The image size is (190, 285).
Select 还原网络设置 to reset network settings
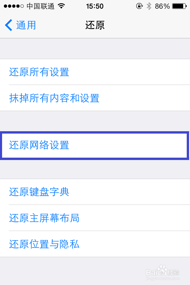[x=38, y=145]
